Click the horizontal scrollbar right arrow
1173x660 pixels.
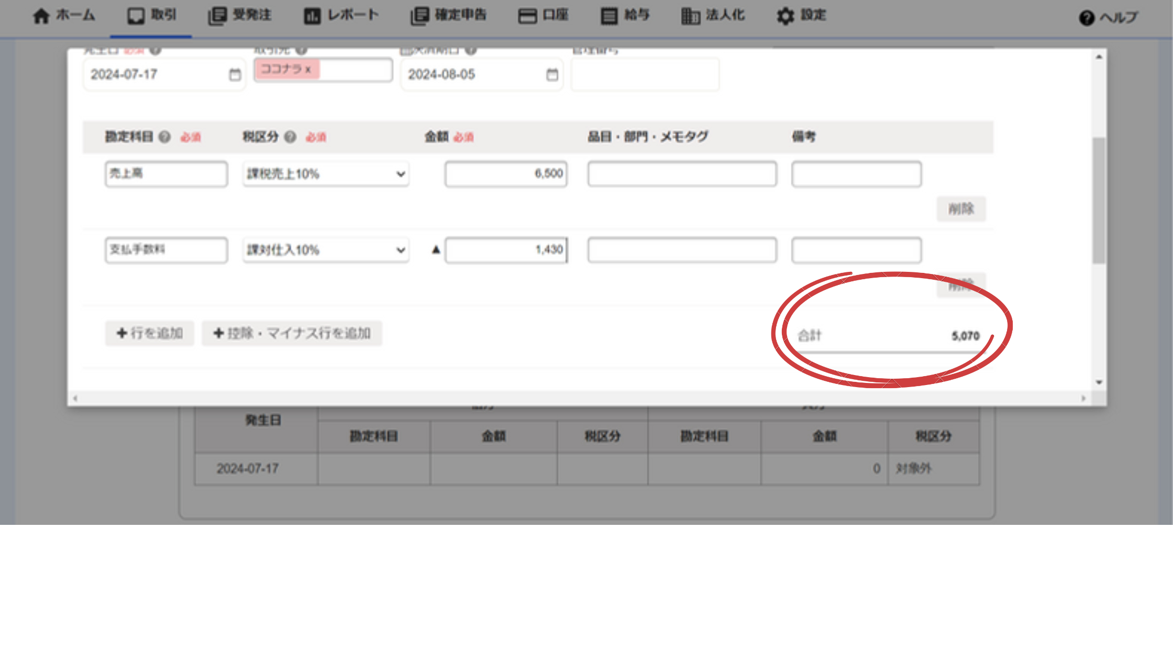coord(1083,399)
